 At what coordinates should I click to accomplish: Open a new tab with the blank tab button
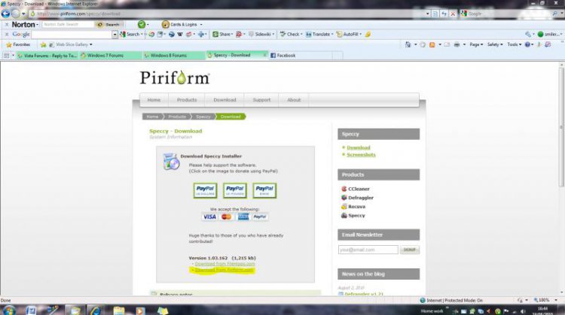[337, 56]
